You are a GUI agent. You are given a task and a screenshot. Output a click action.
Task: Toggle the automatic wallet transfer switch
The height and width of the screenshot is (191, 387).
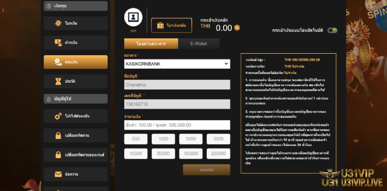click(x=332, y=30)
